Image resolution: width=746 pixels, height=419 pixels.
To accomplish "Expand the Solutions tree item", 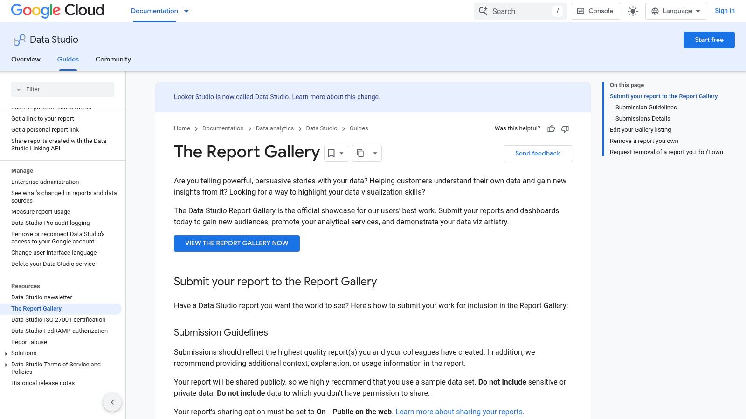I will point(6,354).
